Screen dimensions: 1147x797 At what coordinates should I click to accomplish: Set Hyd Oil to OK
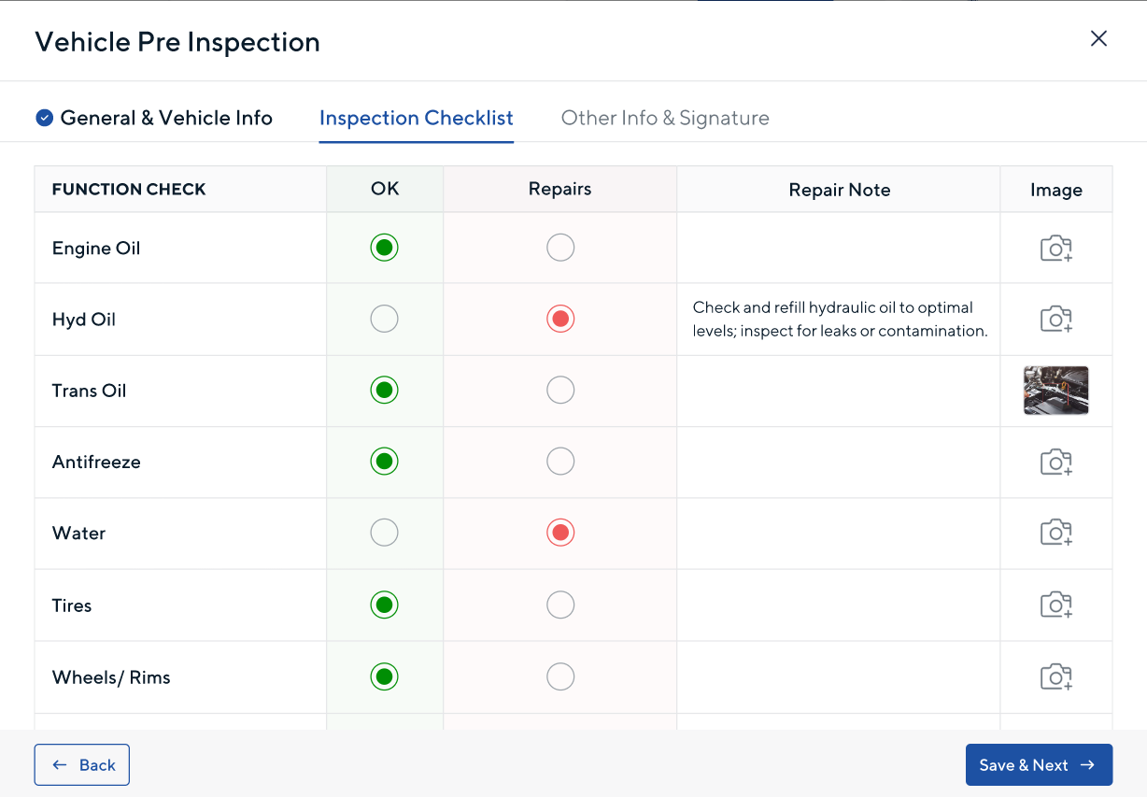[x=384, y=319]
